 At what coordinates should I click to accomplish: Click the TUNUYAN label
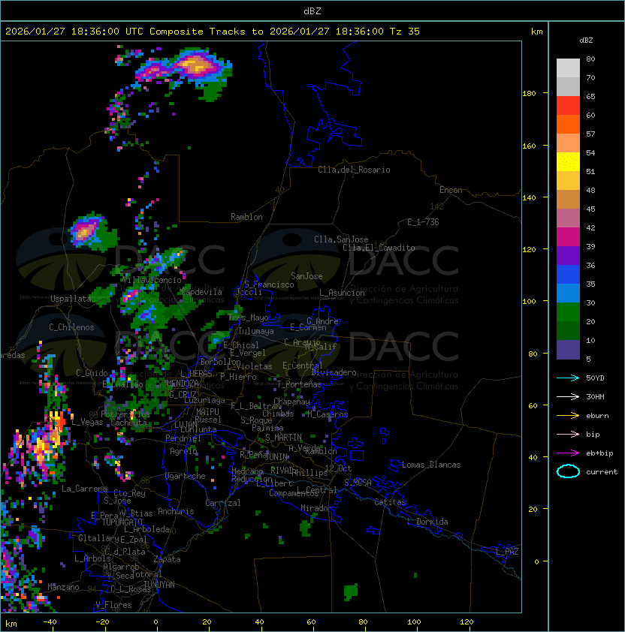tap(159, 584)
